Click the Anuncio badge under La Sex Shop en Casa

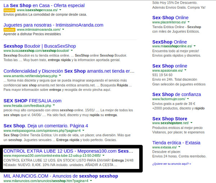click(9, 10)
